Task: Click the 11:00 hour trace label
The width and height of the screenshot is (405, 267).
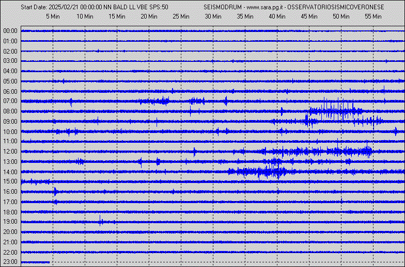Action: [10, 141]
